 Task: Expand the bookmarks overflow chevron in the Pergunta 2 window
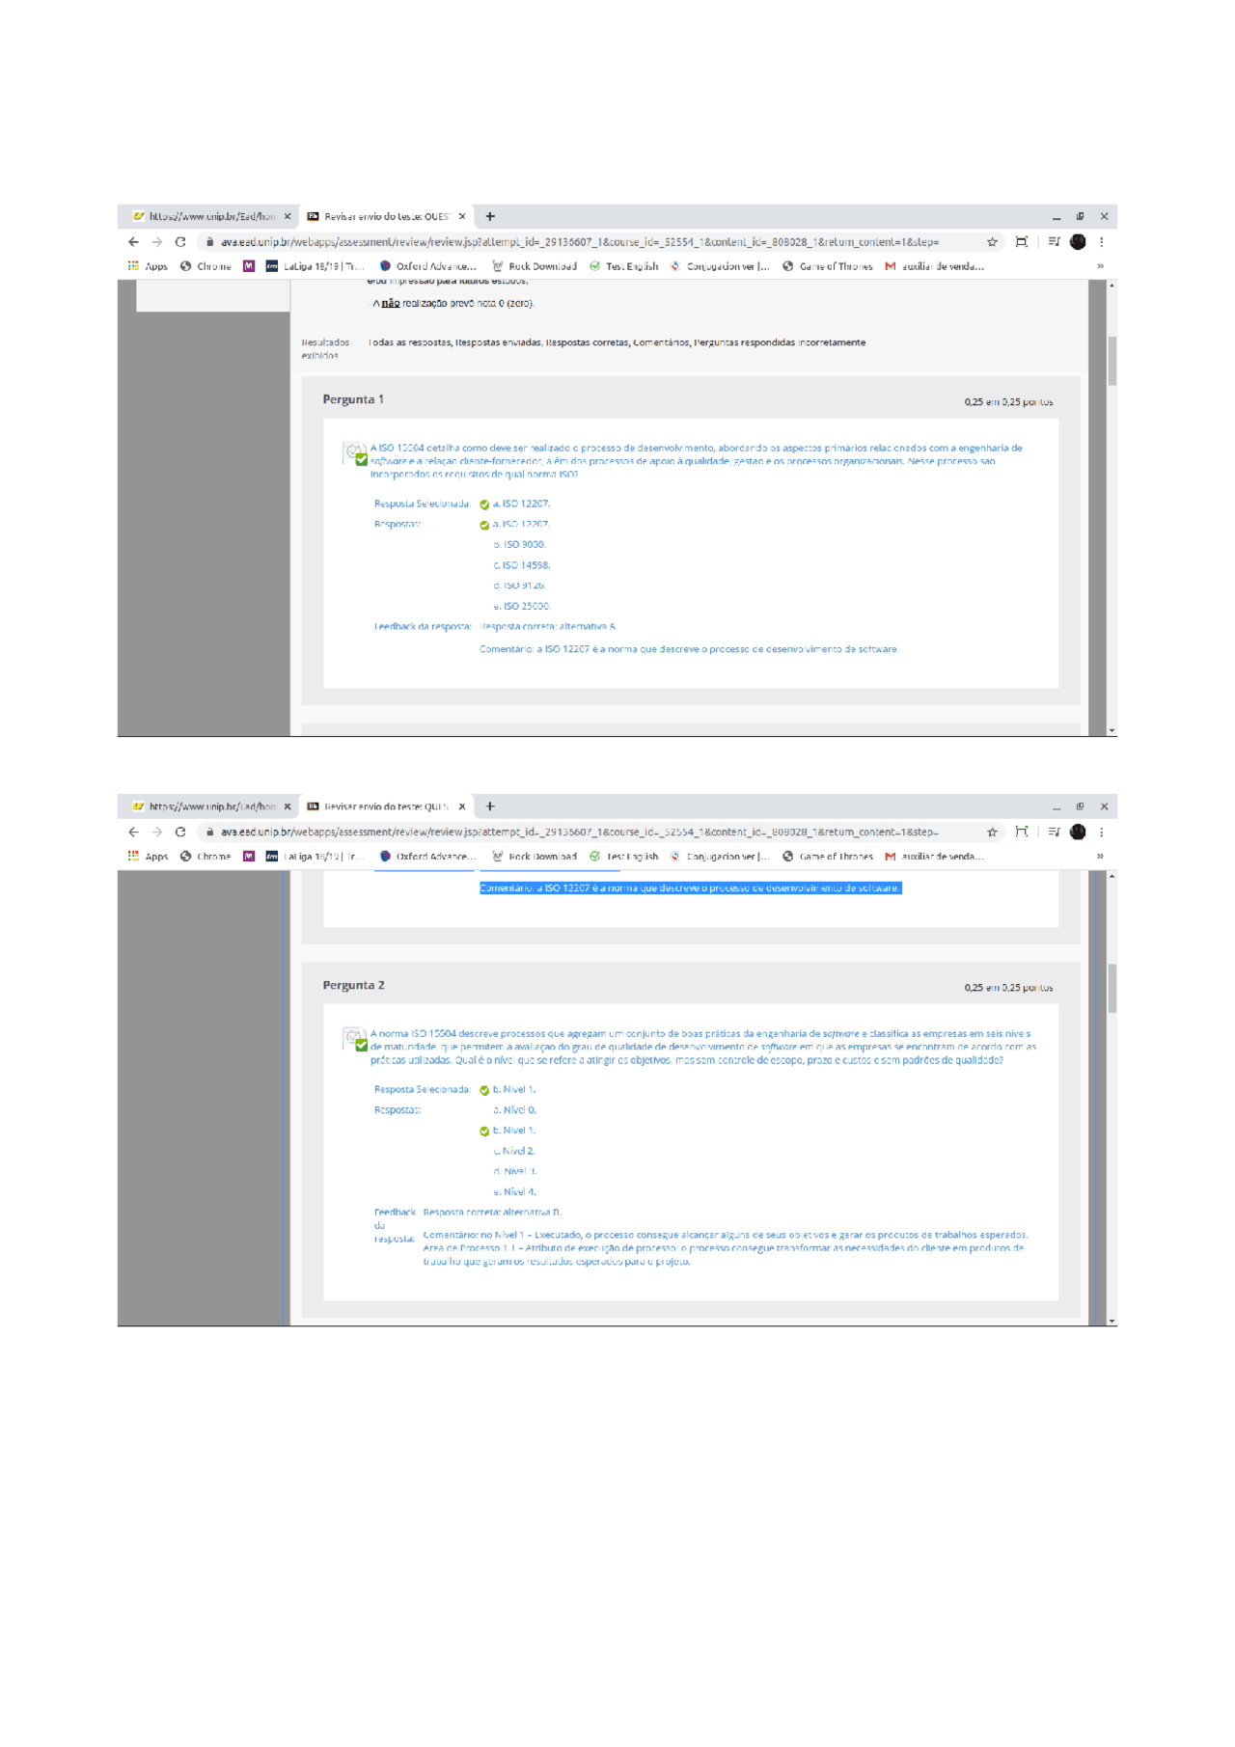click(x=1100, y=857)
